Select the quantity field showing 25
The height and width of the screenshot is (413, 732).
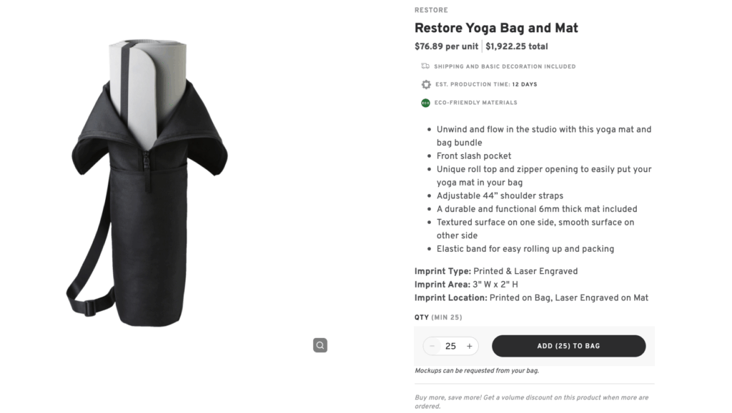(x=450, y=346)
